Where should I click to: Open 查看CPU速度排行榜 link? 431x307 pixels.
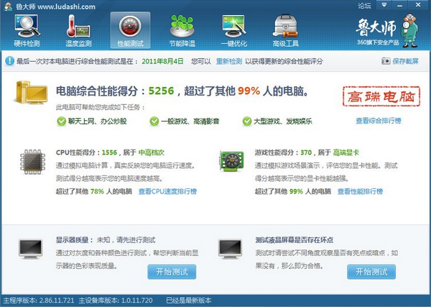[x=167, y=191]
